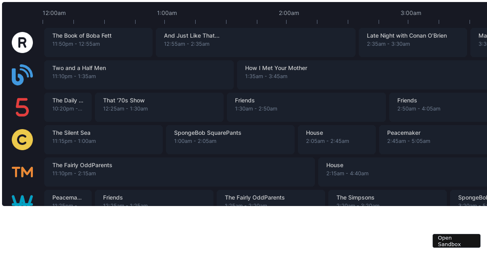Click Late Night with Conan O'Brien
Screen dimensions: 487x255
(x=413, y=42)
